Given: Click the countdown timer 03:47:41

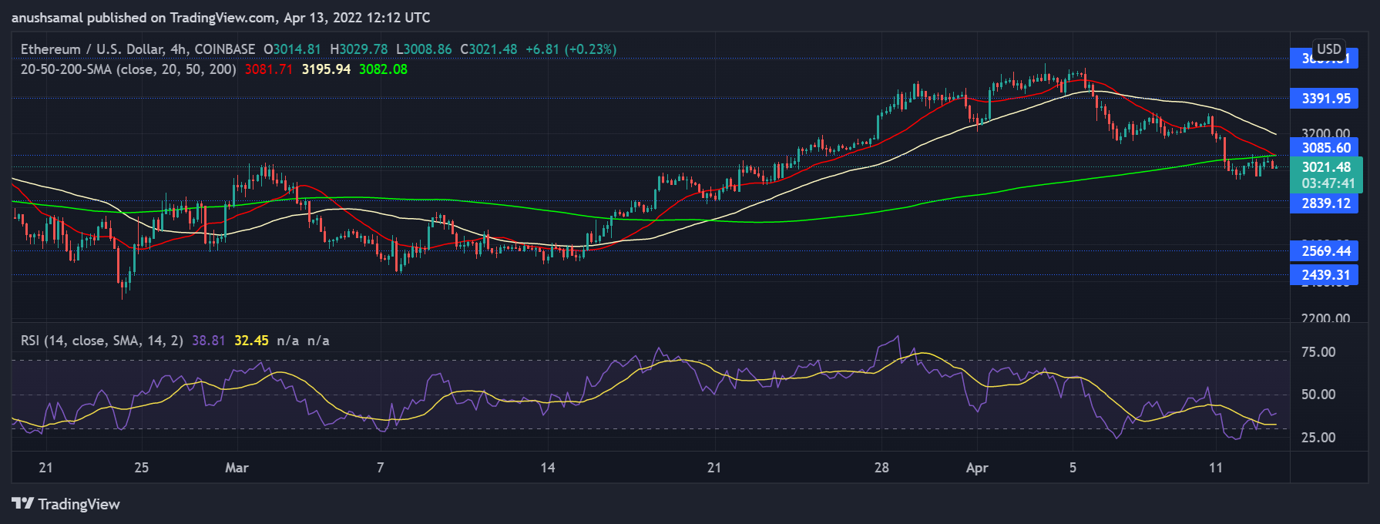Looking at the screenshot, I should tap(1328, 183).
